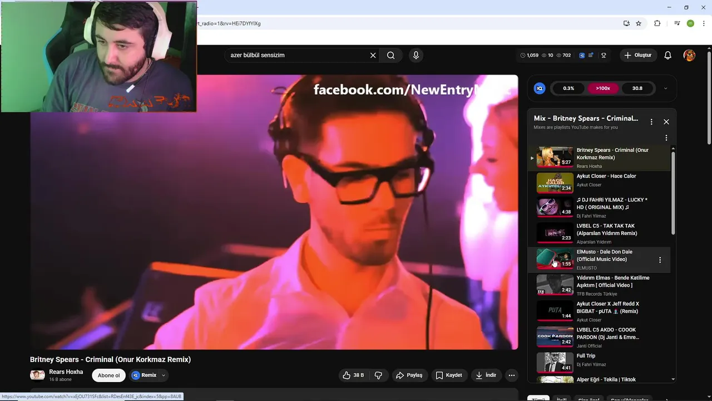Open ElMusto Dale Don Dale row options
Image resolution: width=712 pixels, height=401 pixels.
click(660, 260)
